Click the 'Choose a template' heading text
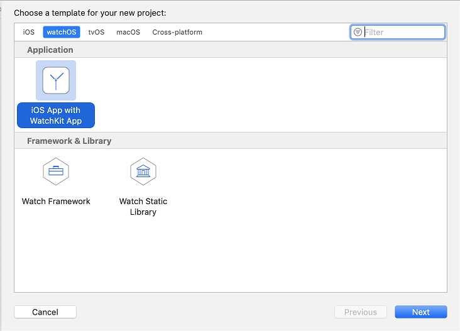The height and width of the screenshot is (331, 460). (90, 13)
